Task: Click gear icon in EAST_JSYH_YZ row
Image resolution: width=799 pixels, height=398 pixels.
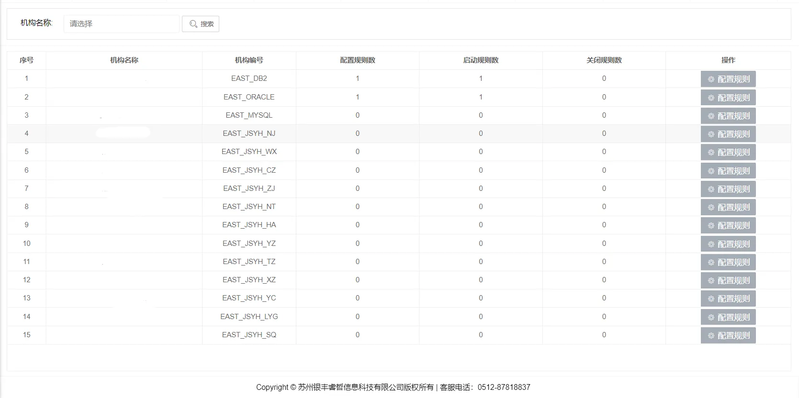Action: pos(711,244)
